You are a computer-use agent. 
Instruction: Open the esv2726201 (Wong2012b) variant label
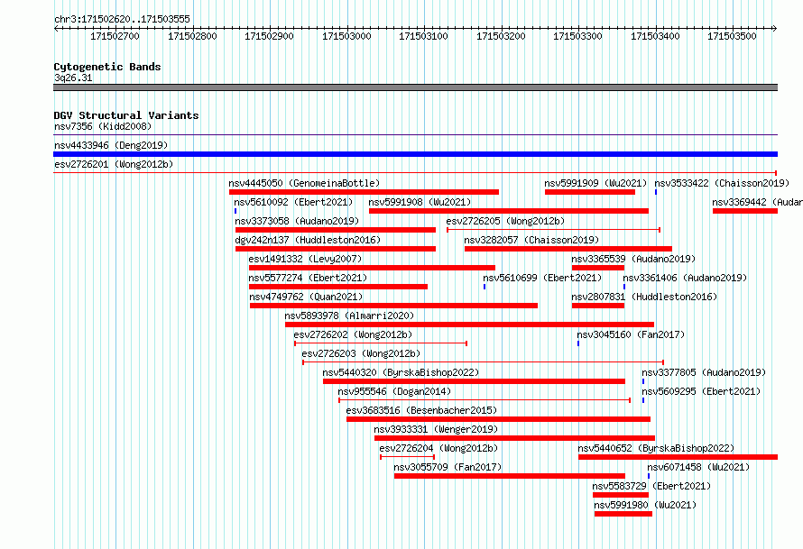click(114, 164)
